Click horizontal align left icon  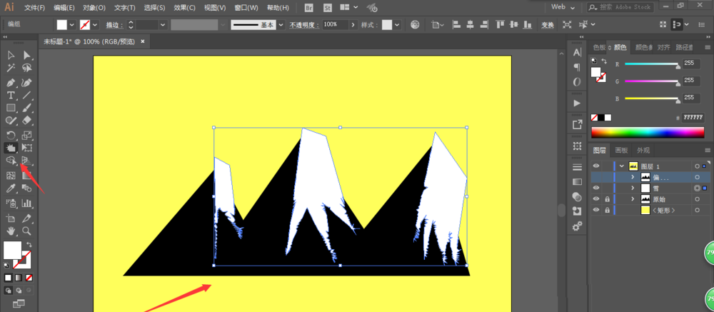tap(458, 24)
